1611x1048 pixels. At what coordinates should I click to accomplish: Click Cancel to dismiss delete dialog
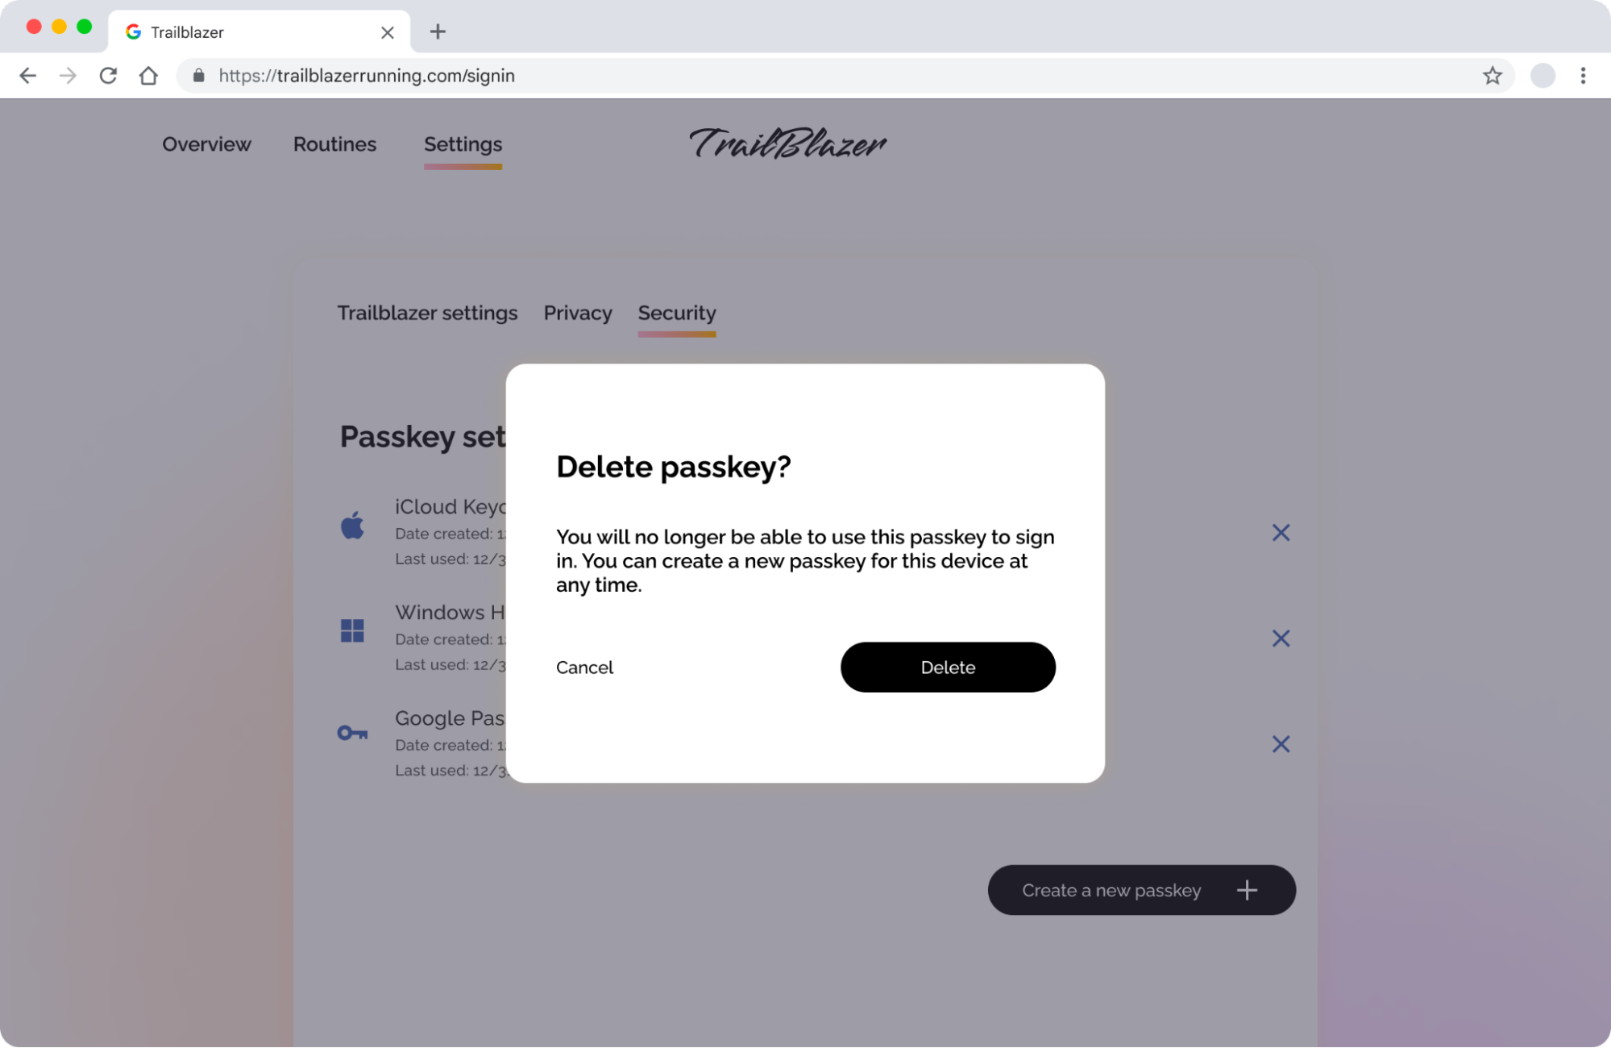pyautogui.click(x=583, y=666)
